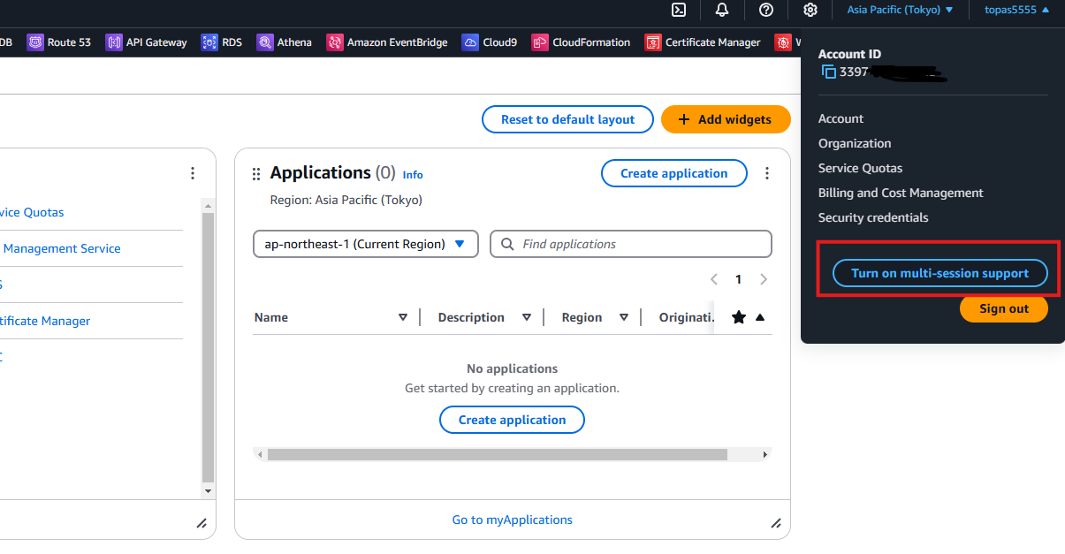
Task: Click the Sign out button
Action: point(1004,308)
